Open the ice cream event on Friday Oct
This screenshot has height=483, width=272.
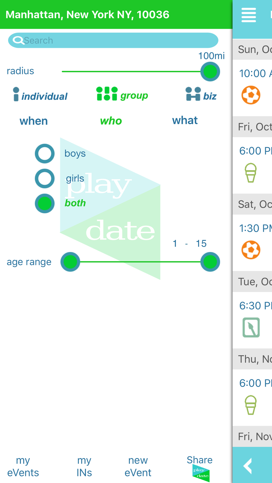pos(251,173)
